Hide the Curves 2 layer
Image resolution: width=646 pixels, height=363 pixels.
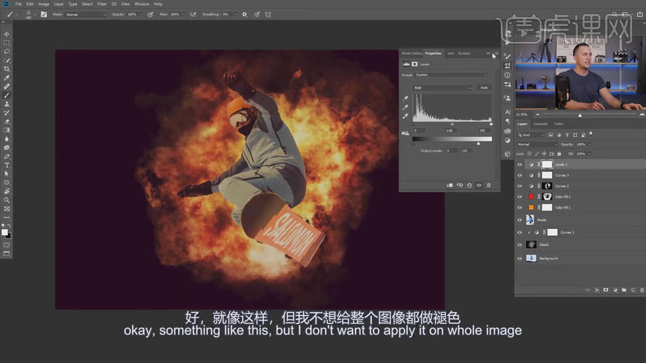(519, 186)
